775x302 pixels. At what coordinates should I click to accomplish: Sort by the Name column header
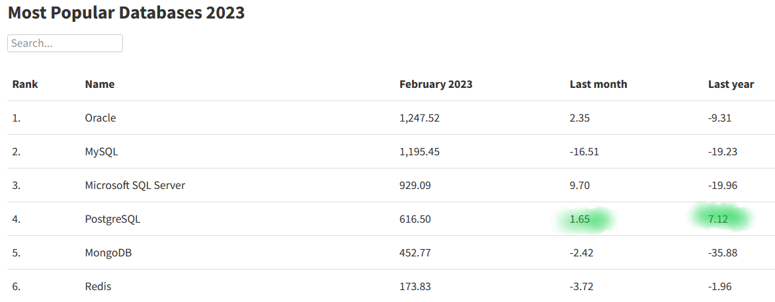pyautogui.click(x=100, y=84)
